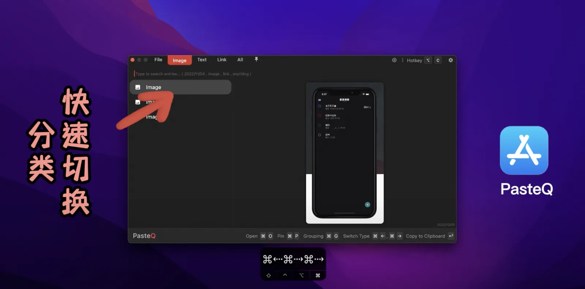This screenshot has width=585, height=289.
Task: Open the File tab
Action: click(x=158, y=60)
